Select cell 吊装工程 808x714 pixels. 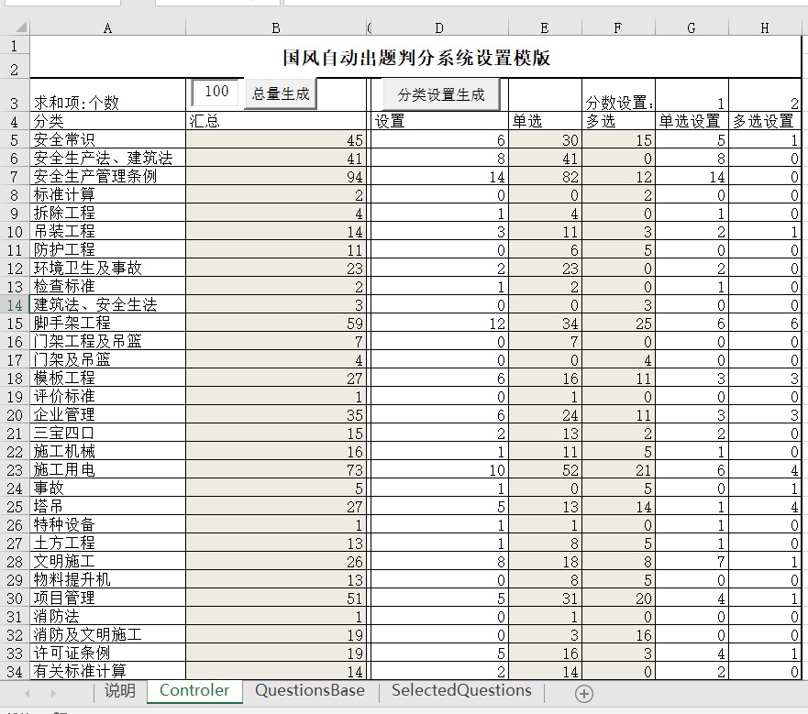107,231
